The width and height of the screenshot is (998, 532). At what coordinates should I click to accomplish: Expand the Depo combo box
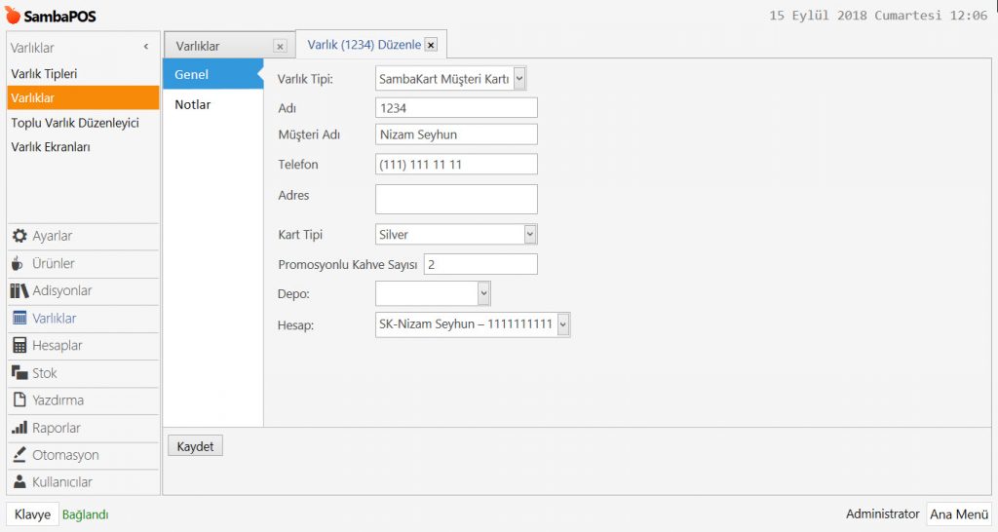(x=483, y=293)
